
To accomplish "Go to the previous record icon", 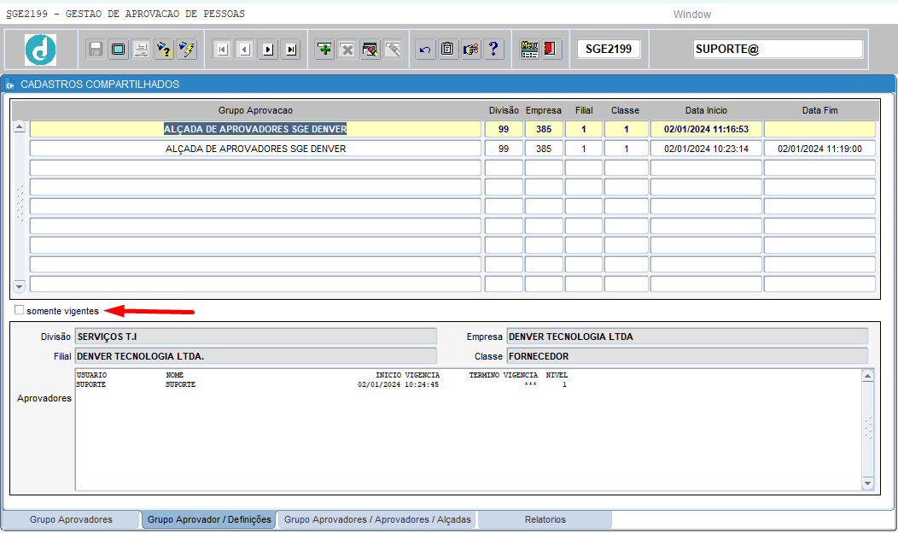I will 245,50.
